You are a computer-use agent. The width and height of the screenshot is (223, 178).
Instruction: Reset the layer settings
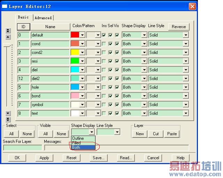tap(71, 158)
